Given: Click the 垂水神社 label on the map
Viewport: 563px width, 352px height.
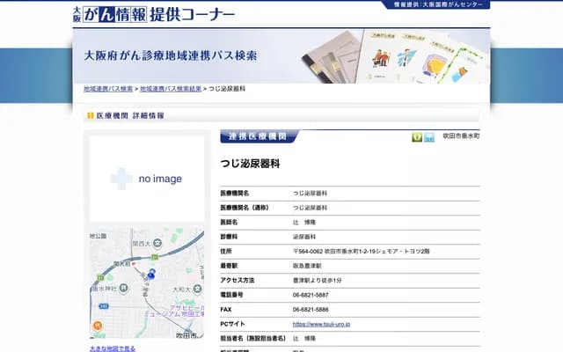Looking at the screenshot, I should click(x=102, y=289).
